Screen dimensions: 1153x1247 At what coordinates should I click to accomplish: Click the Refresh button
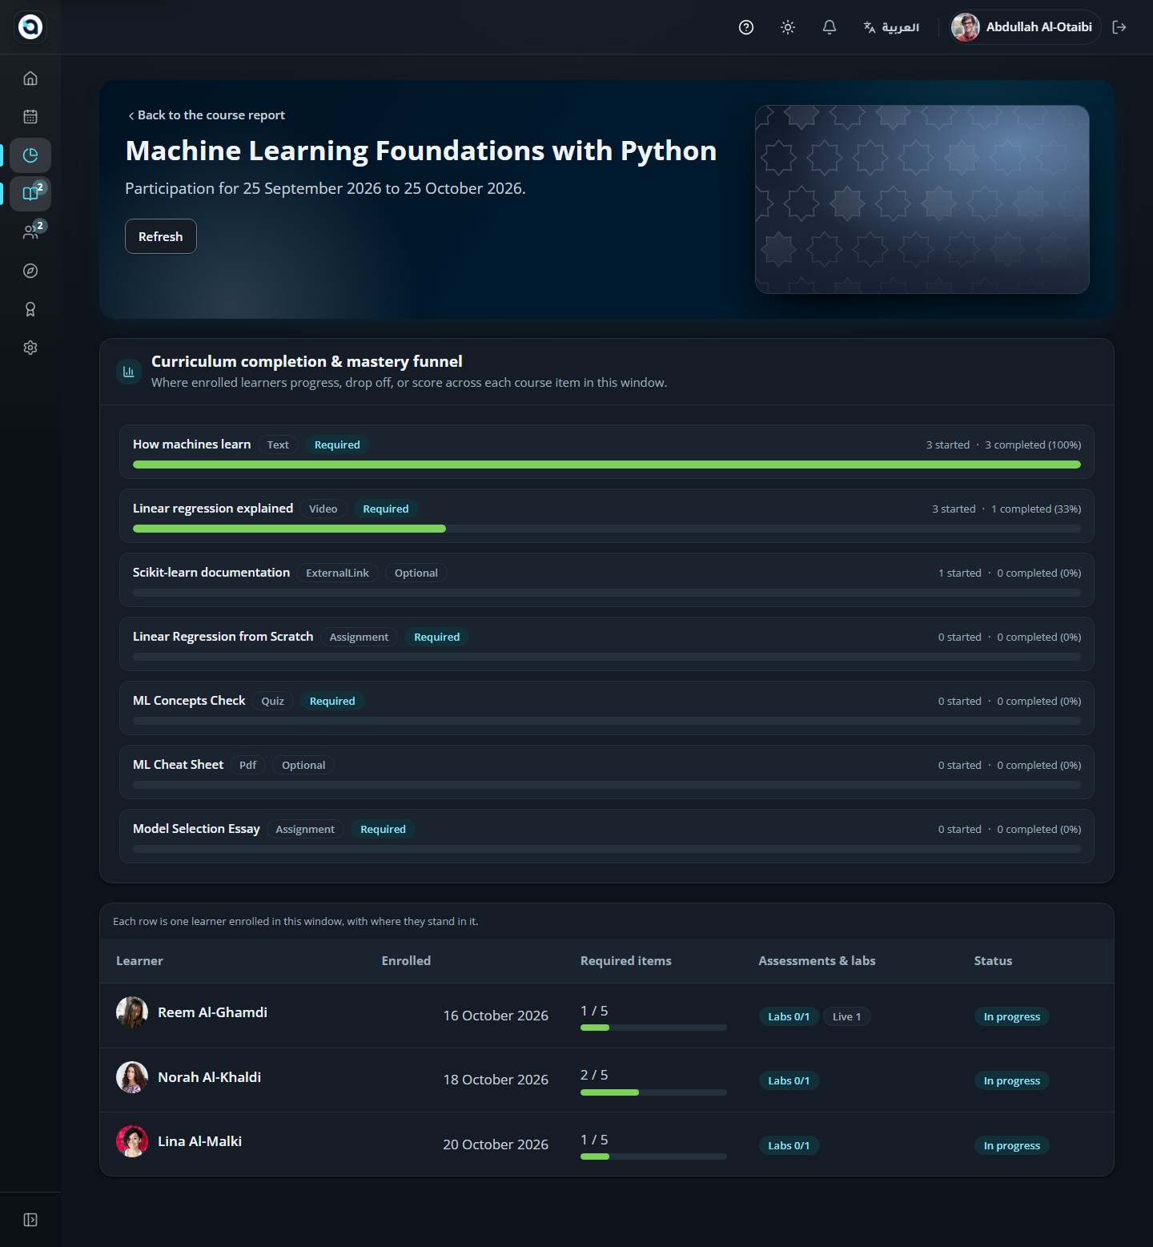pyautogui.click(x=161, y=236)
